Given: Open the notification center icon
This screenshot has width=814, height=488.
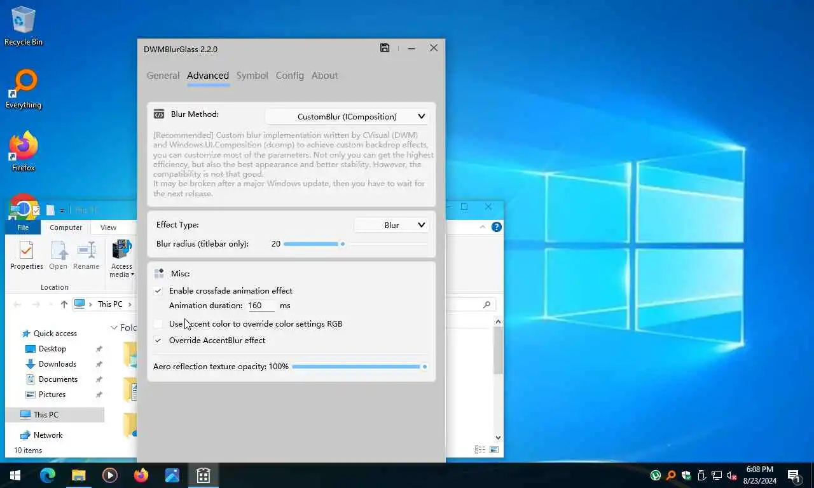Looking at the screenshot, I should pyautogui.click(x=794, y=475).
